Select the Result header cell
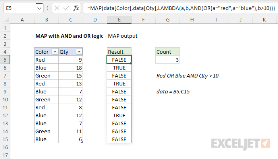Screen dimensions: 278x159 click(x=119, y=52)
